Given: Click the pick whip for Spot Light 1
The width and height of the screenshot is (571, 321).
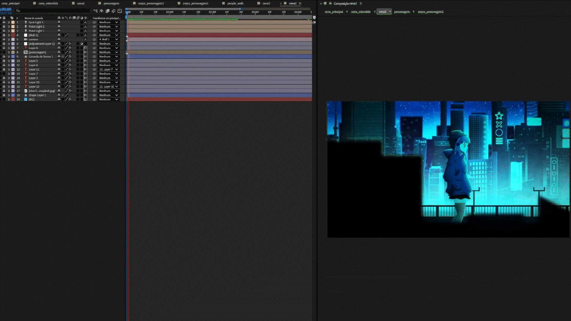Looking at the screenshot, I should pyautogui.click(x=94, y=22).
